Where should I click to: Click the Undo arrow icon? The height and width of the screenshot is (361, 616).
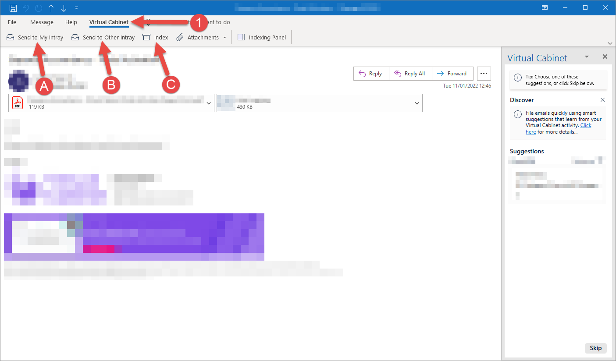tap(26, 8)
